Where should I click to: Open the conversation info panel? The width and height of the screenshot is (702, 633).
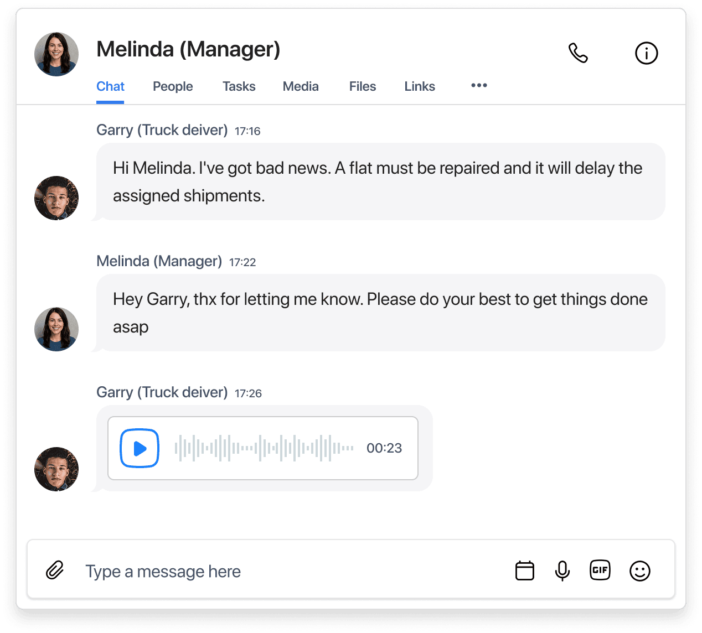[x=646, y=53]
